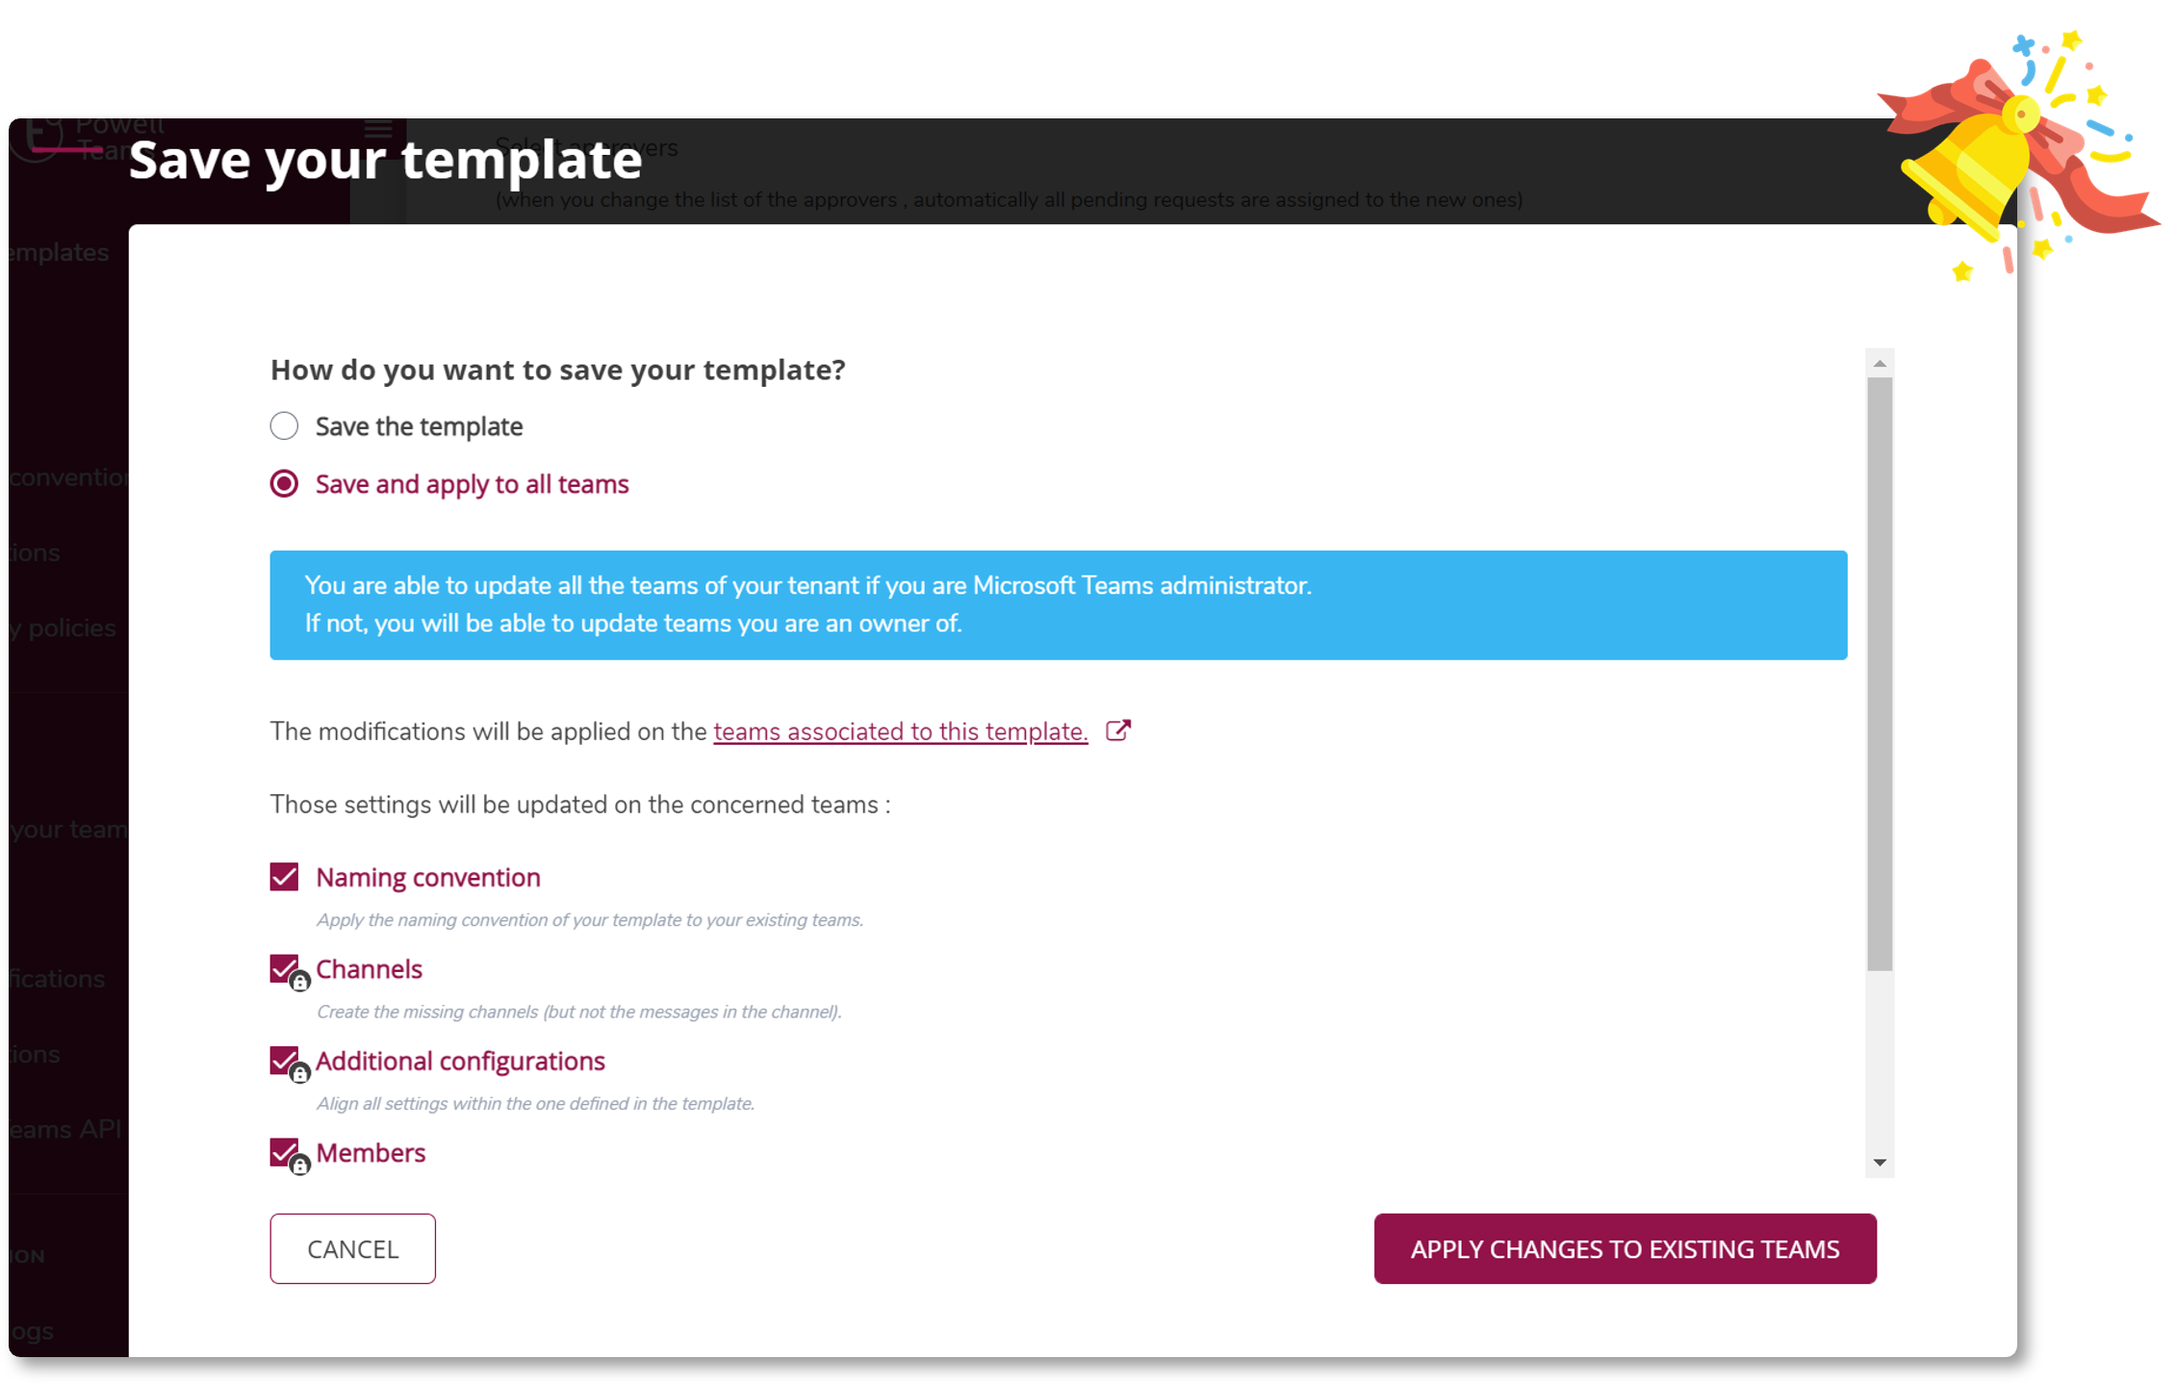Toggle the Channels checkbox
2177x1385 pixels.
[x=284, y=968]
